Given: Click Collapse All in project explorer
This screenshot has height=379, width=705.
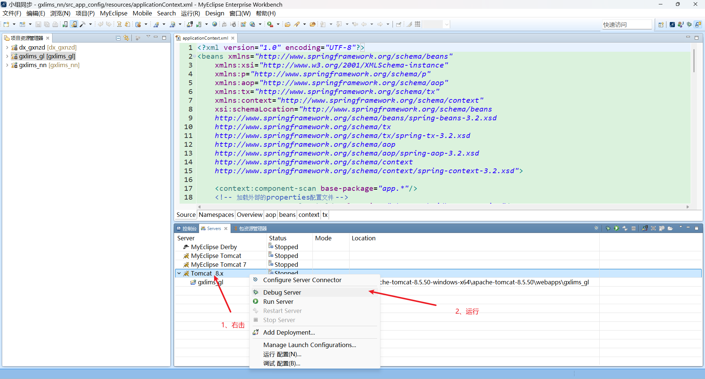Looking at the screenshot, I should pyautogui.click(x=118, y=38).
